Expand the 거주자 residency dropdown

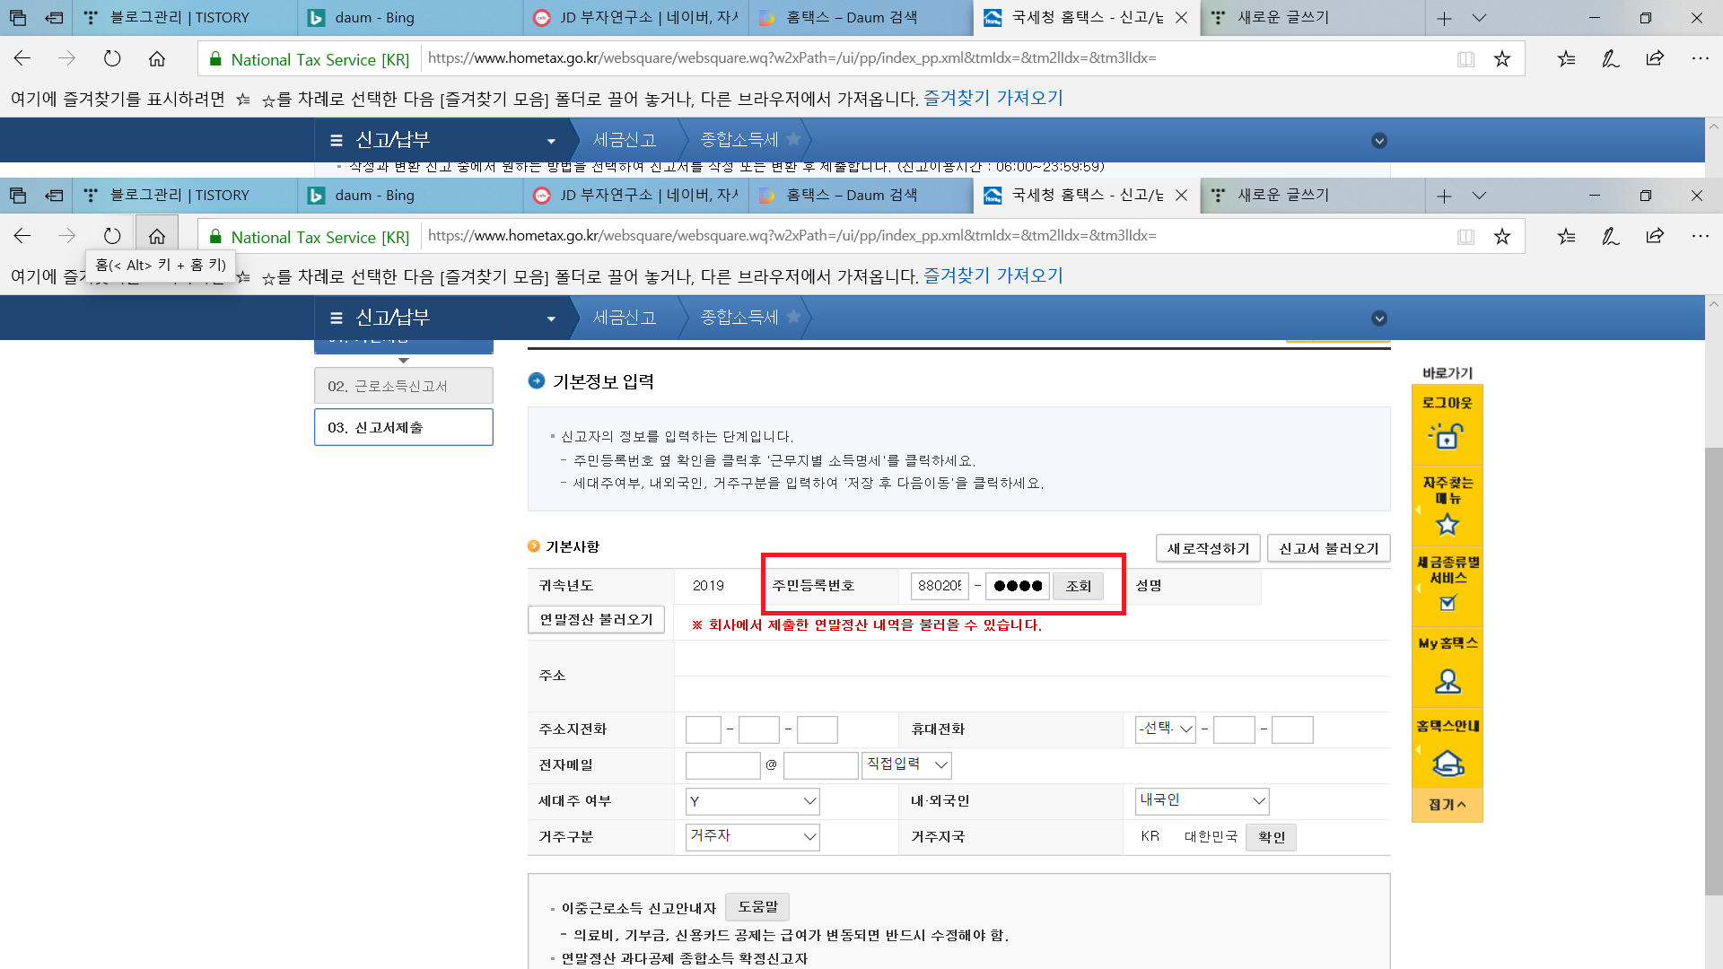pyautogui.click(x=752, y=836)
